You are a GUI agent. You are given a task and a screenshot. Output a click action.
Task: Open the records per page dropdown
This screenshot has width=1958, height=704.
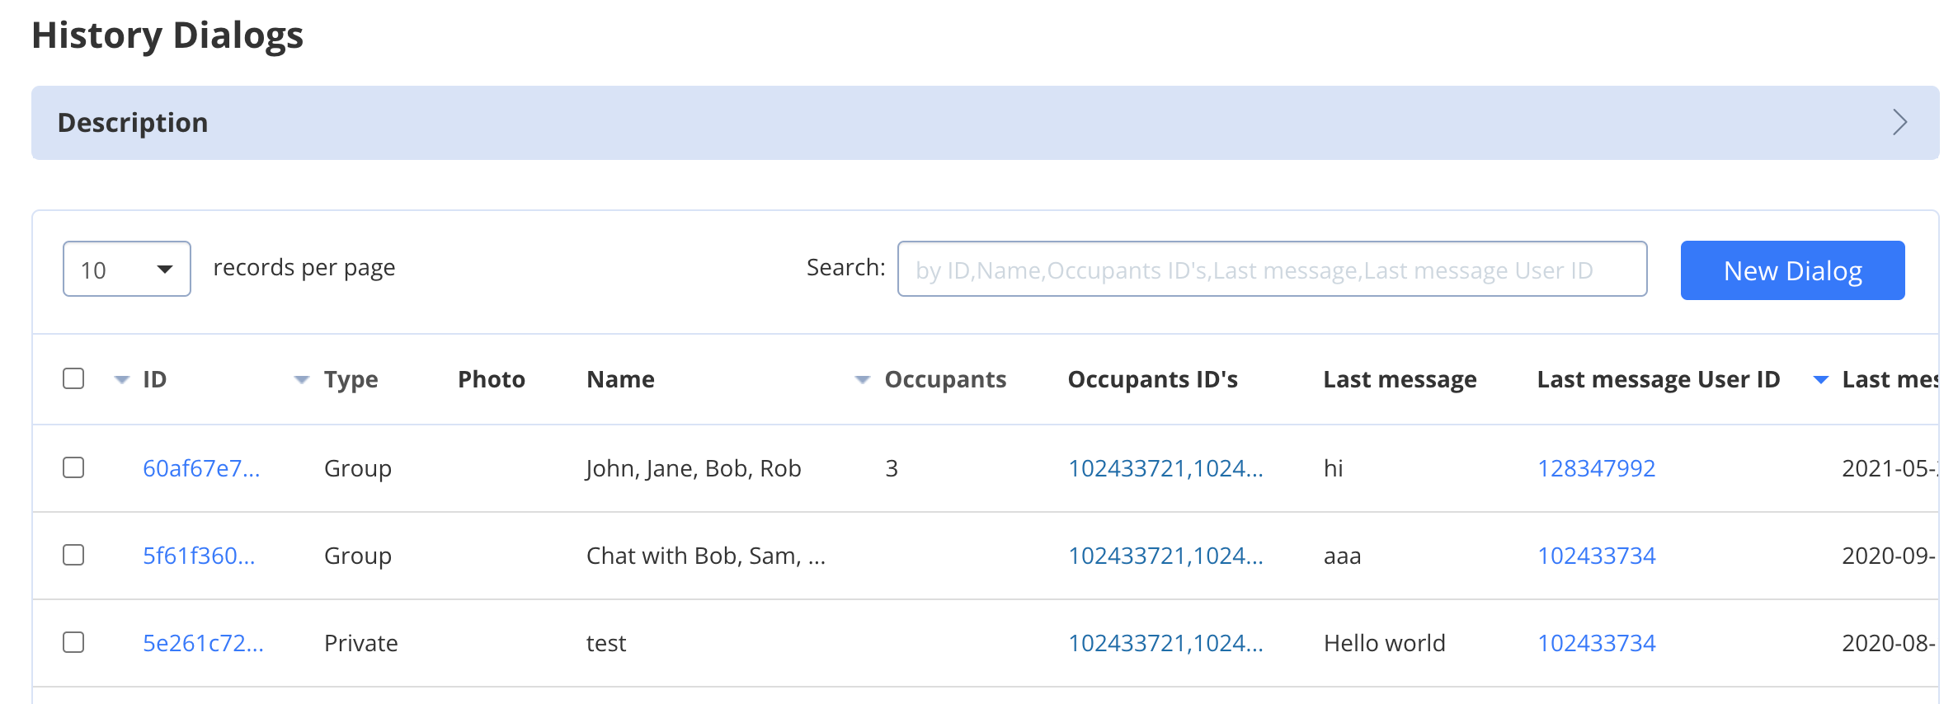pos(127,270)
